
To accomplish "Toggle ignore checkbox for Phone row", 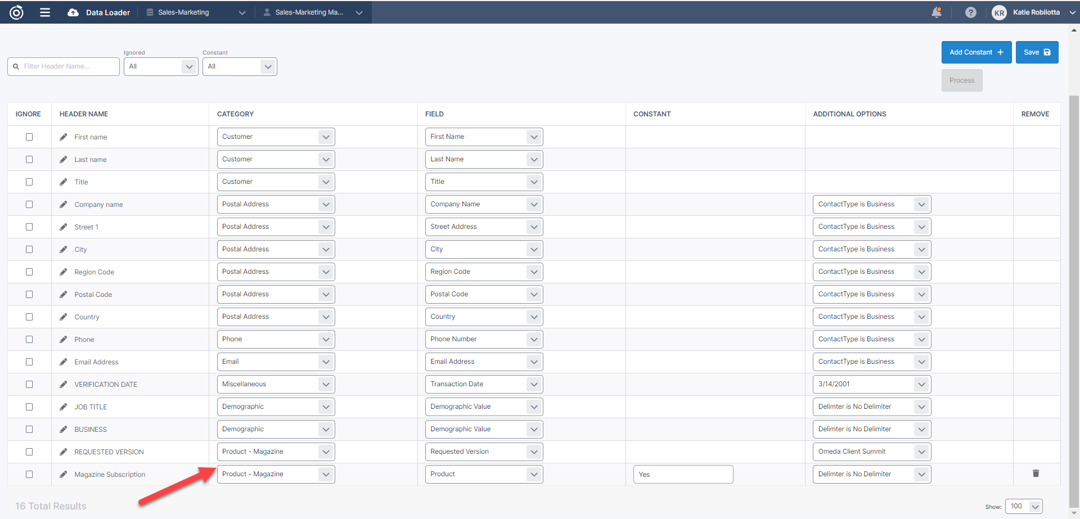I will [29, 340].
